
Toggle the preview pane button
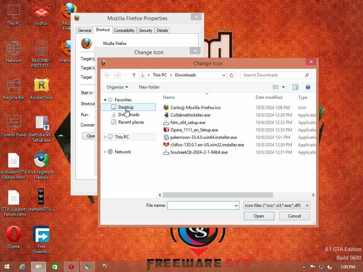tap(295, 87)
